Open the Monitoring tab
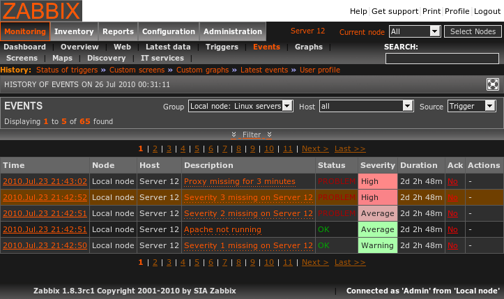Viewport: 504px width, 299px height. point(25,31)
